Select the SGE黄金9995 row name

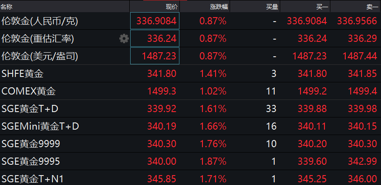[31, 162]
